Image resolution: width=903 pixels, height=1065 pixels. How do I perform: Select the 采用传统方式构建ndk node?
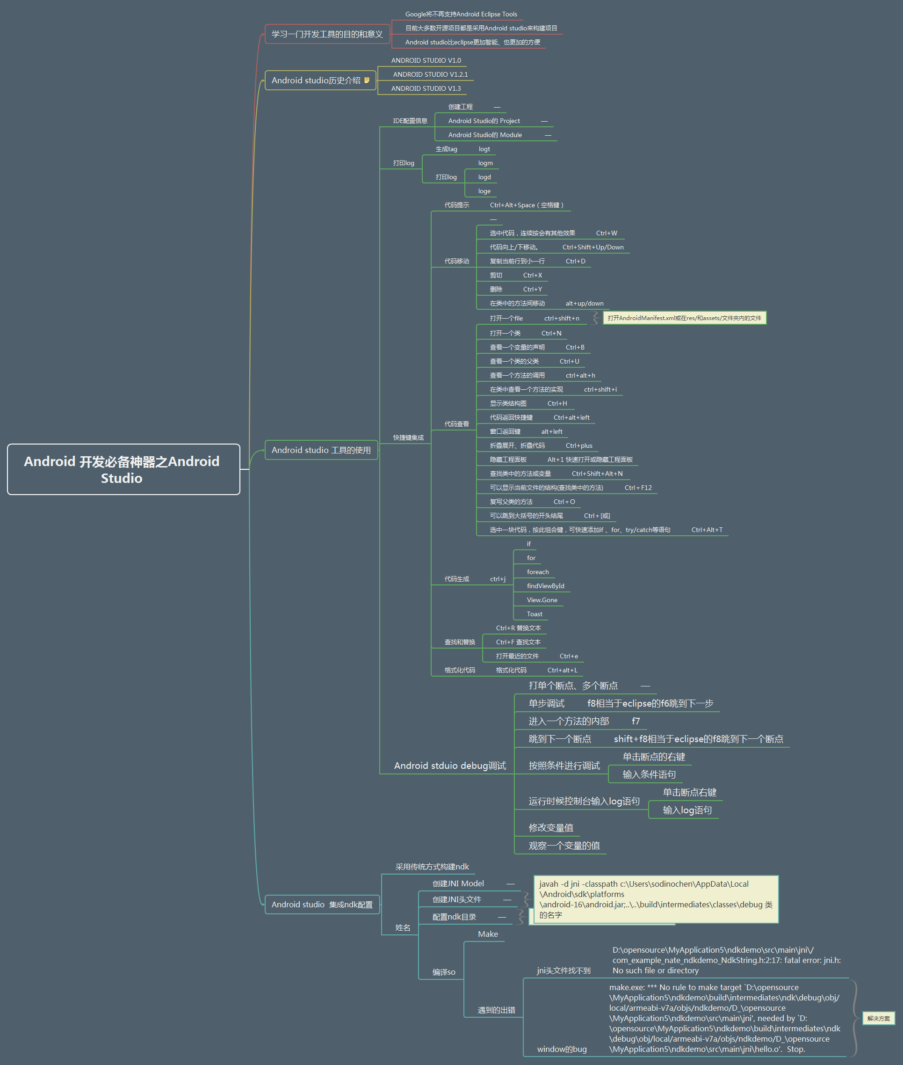coord(432,867)
